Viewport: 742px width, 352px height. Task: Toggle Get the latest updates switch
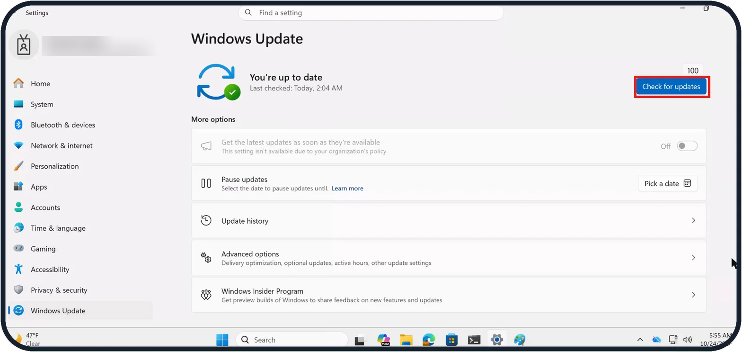[x=687, y=146]
